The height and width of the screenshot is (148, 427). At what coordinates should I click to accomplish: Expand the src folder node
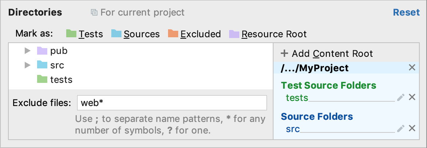(27, 65)
